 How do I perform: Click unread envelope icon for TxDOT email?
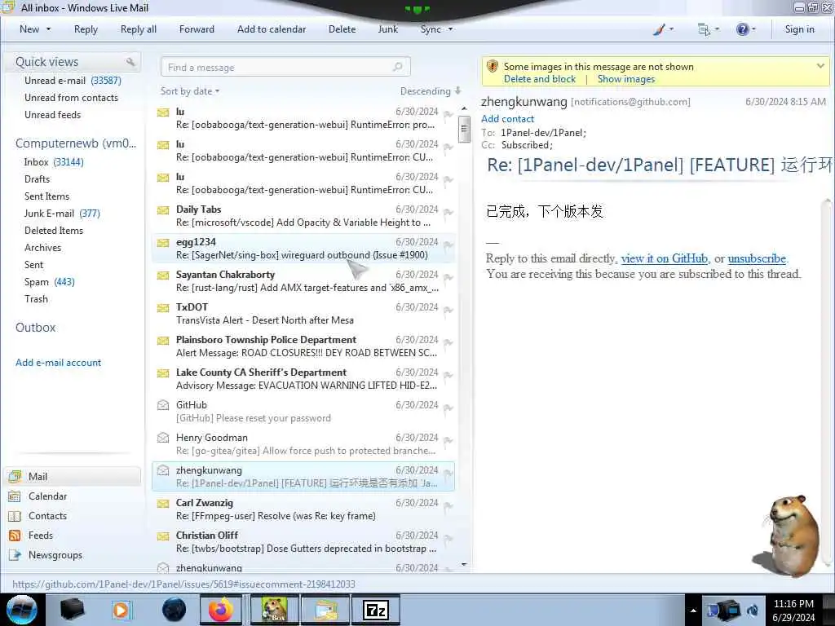tap(163, 307)
